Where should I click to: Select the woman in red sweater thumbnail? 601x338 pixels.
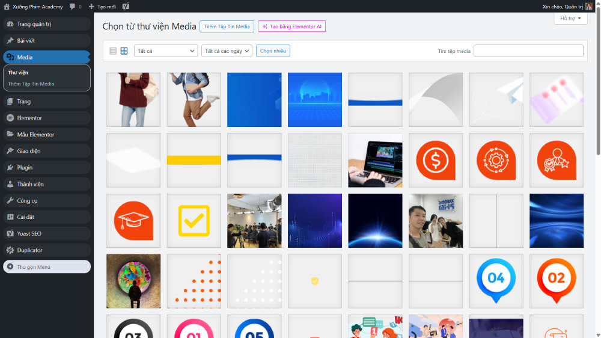[133, 100]
